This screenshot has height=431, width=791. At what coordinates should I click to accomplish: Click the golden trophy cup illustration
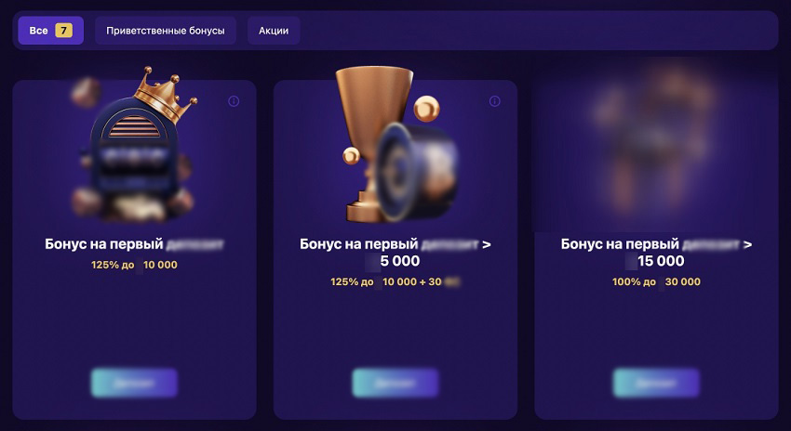(x=374, y=145)
